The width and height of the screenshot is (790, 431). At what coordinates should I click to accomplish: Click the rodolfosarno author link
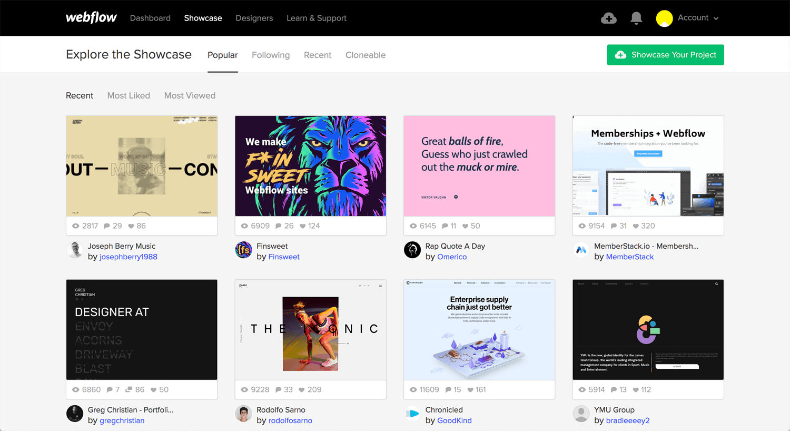pyautogui.click(x=290, y=421)
